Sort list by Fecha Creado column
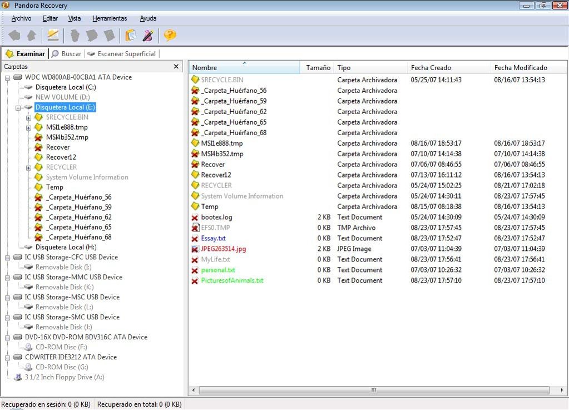Image resolution: width=569 pixels, height=410 pixels. coord(431,68)
